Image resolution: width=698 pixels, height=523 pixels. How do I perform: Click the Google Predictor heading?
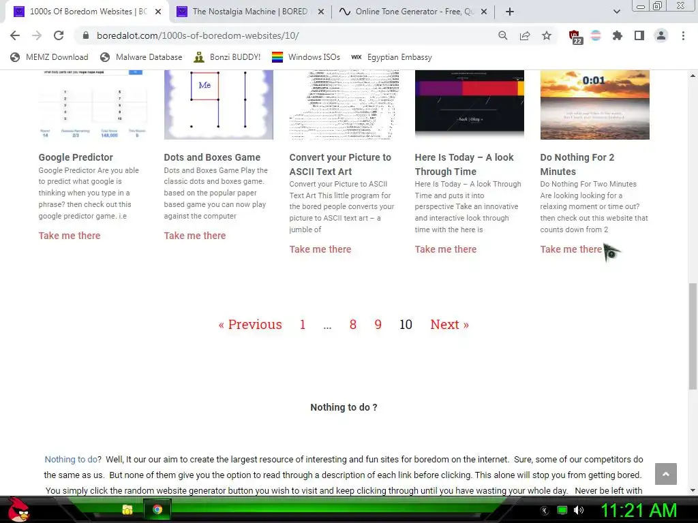point(76,157)
